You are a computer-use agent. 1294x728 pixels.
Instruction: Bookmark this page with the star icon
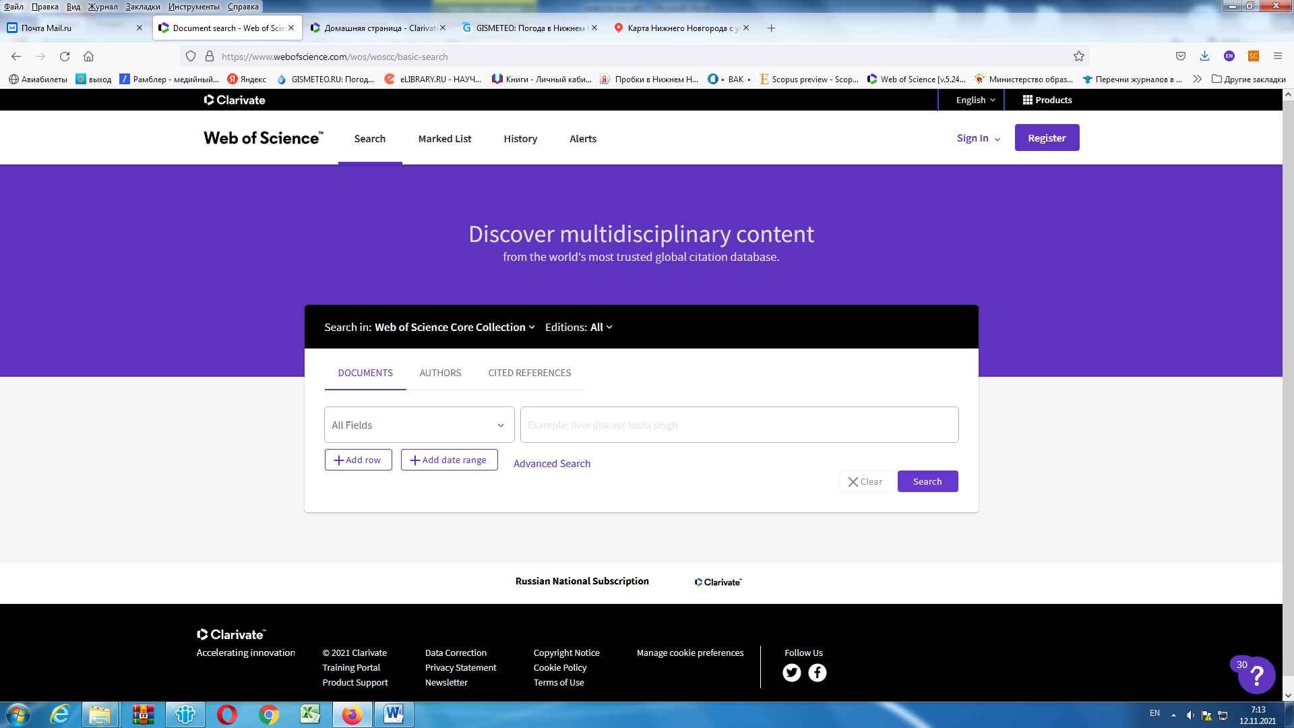coord(1079,57)
